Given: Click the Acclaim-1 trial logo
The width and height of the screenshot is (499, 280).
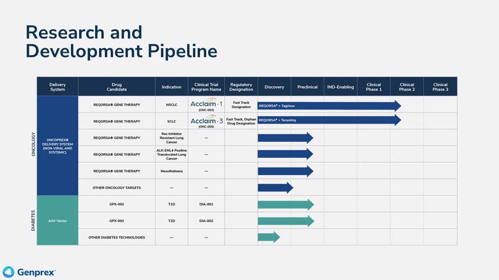Looking at the screenshot, I should pos(206,104).
